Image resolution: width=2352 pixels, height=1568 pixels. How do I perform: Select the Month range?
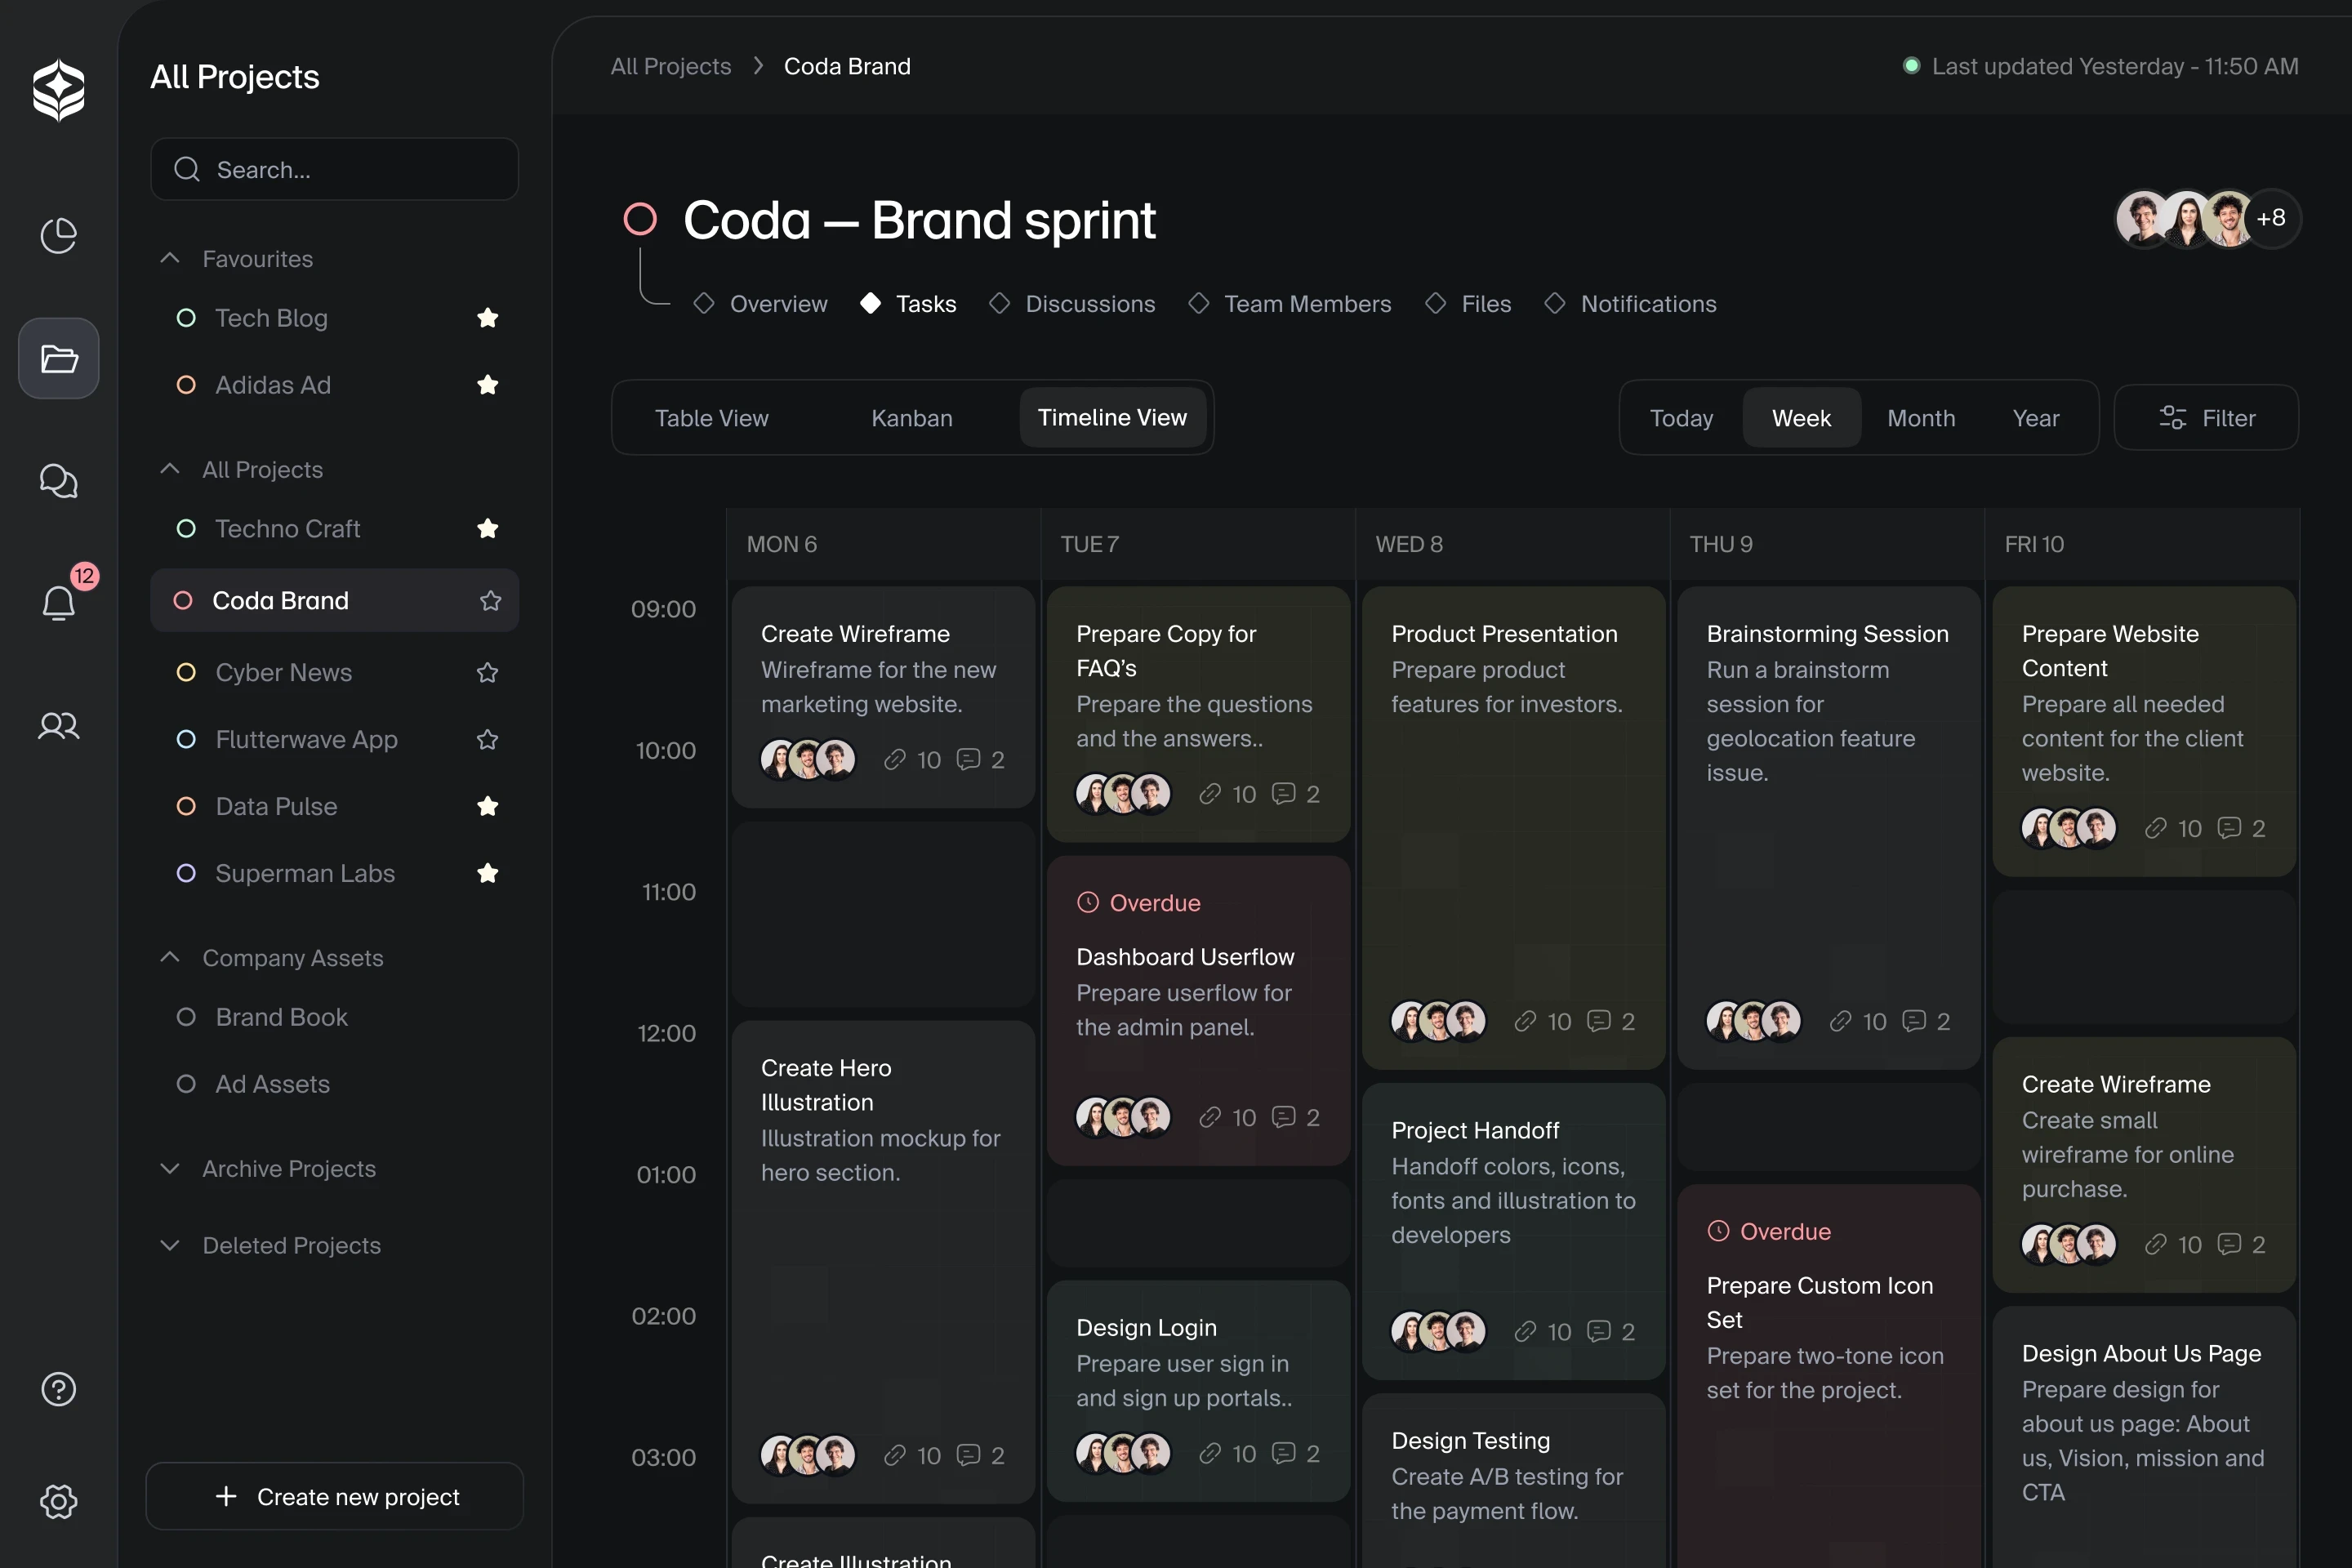point(1921,418)
